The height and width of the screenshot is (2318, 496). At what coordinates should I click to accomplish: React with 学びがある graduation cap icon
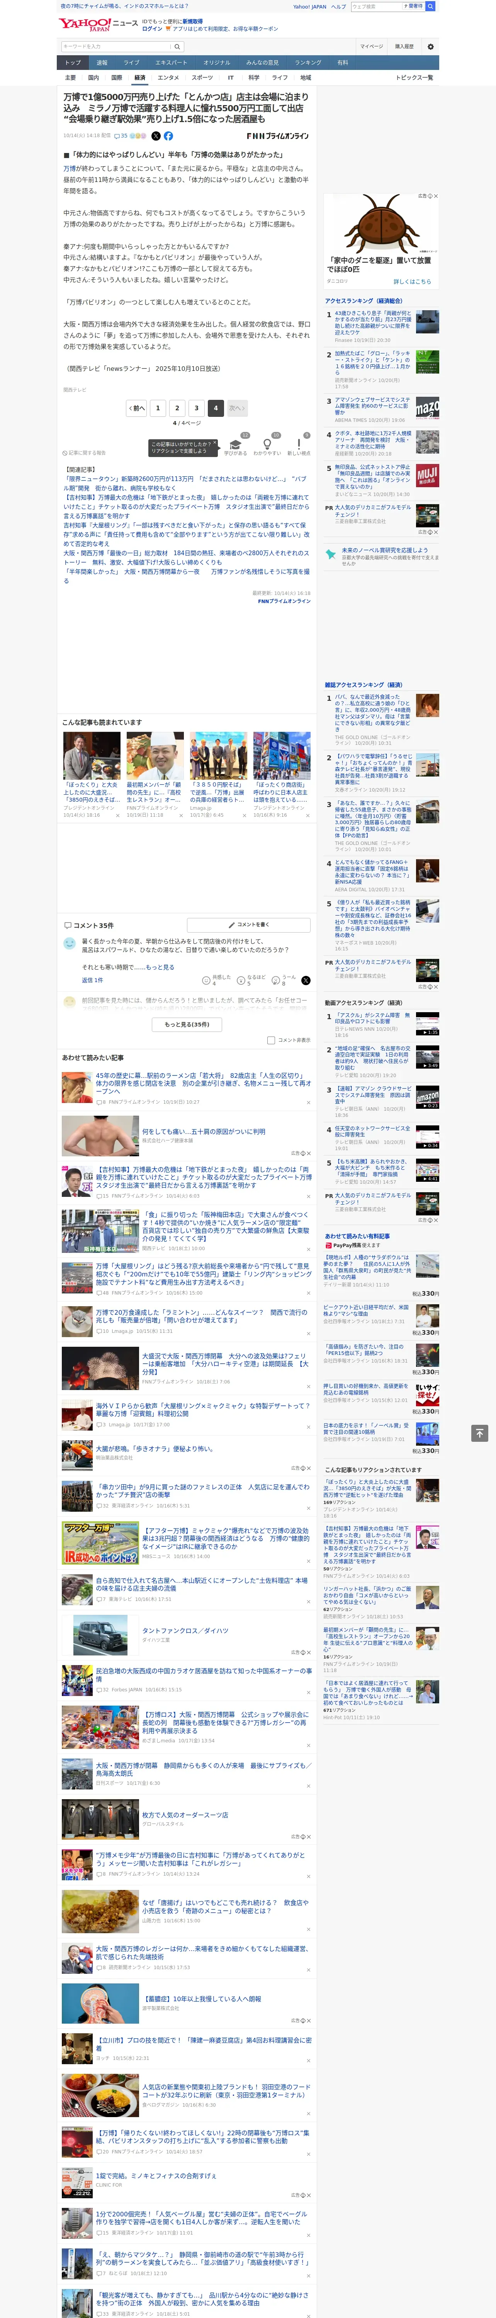[236, 445]
